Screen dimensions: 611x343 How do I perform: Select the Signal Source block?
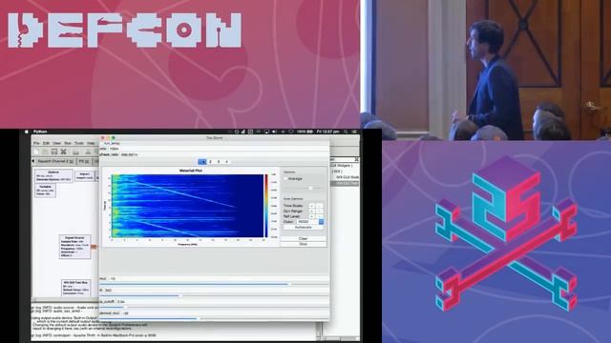[x=74, y=247]
